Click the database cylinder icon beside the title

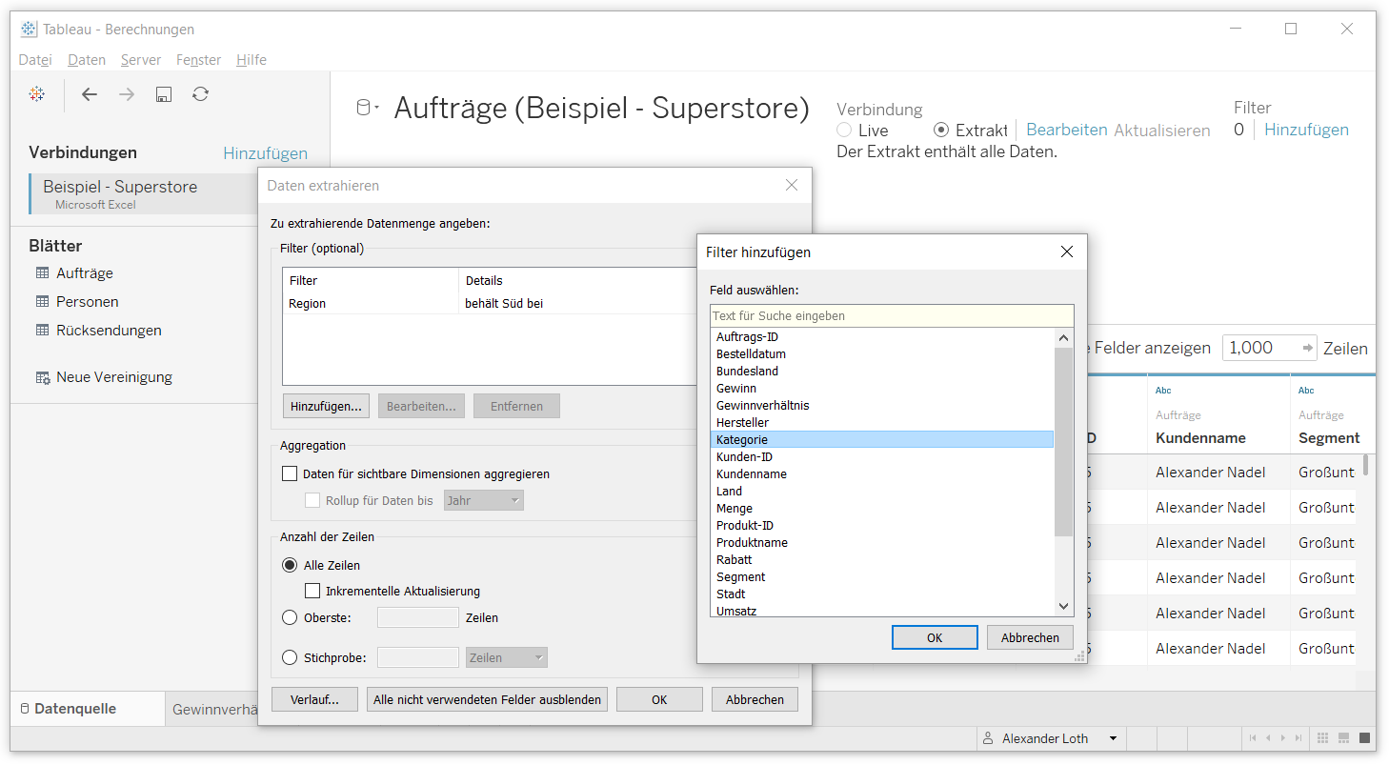click(x=363, y=109)
